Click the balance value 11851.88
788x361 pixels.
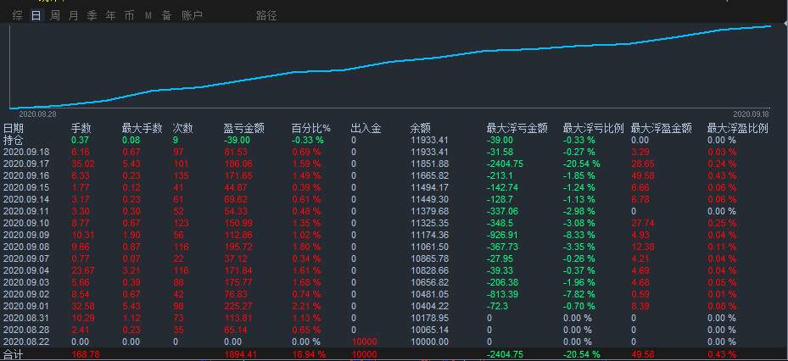(429, 164)
